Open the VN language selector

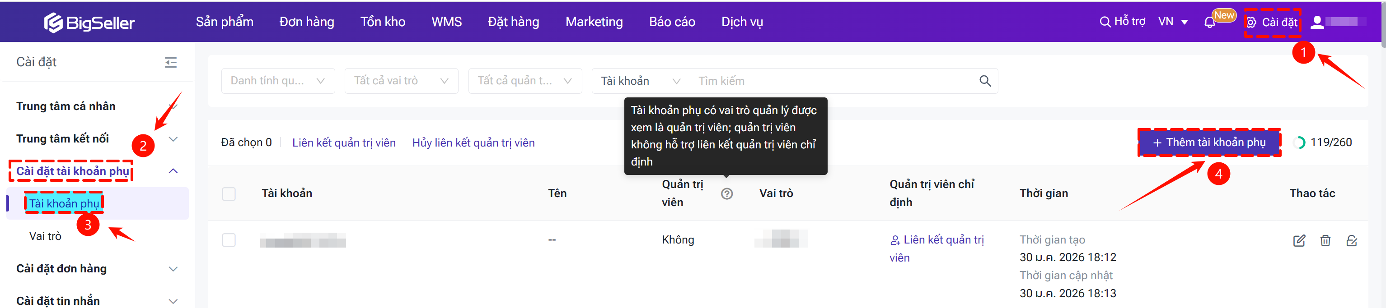pos(1172,22)
